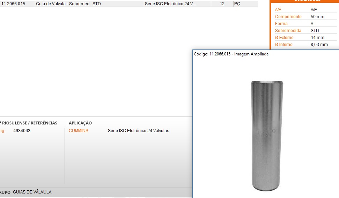This screenshot has width=339, height=198.
Task: Select the Sobremedida dimension label
Action: [288, 31]
